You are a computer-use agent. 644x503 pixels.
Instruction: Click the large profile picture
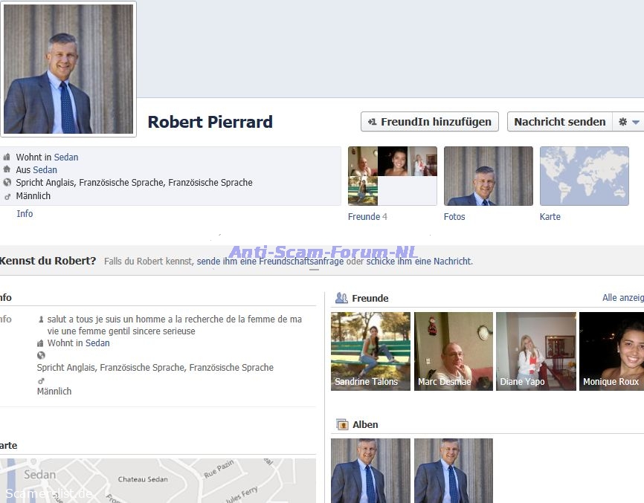[x=68, y=69]
